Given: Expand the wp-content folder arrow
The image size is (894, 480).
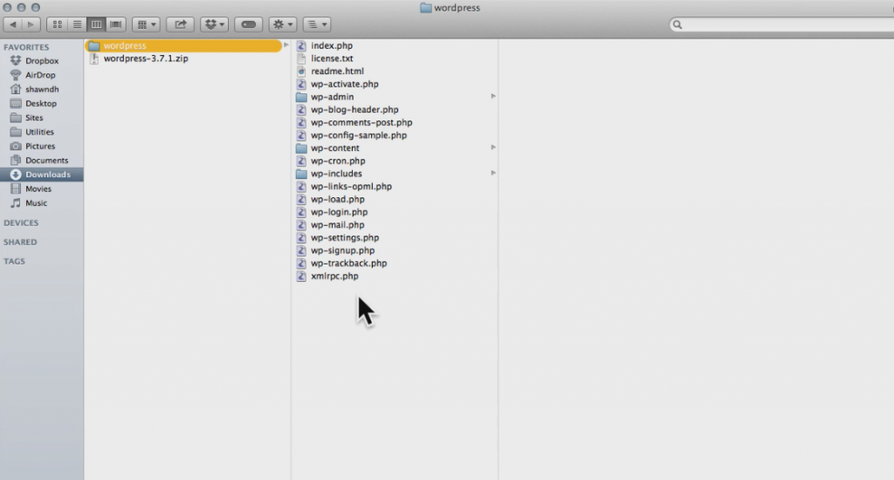Looking at the screenshot, I should [493, 147].
